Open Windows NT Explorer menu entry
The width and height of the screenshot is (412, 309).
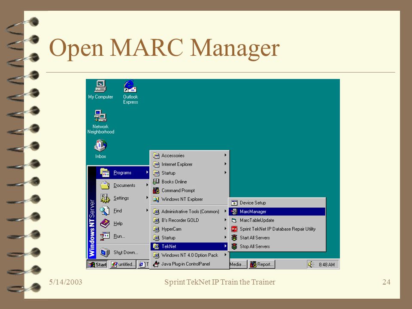(190, 199)
